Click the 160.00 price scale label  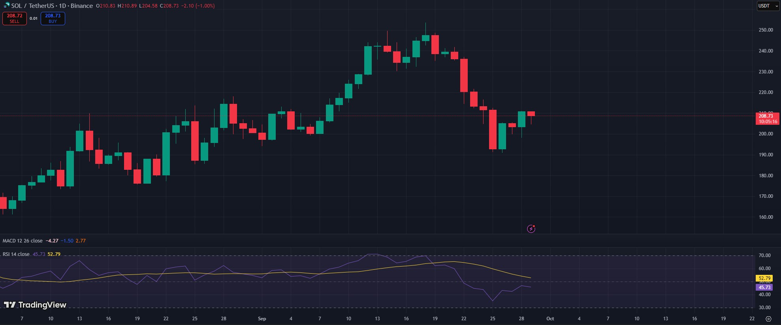tap(766, 217)
